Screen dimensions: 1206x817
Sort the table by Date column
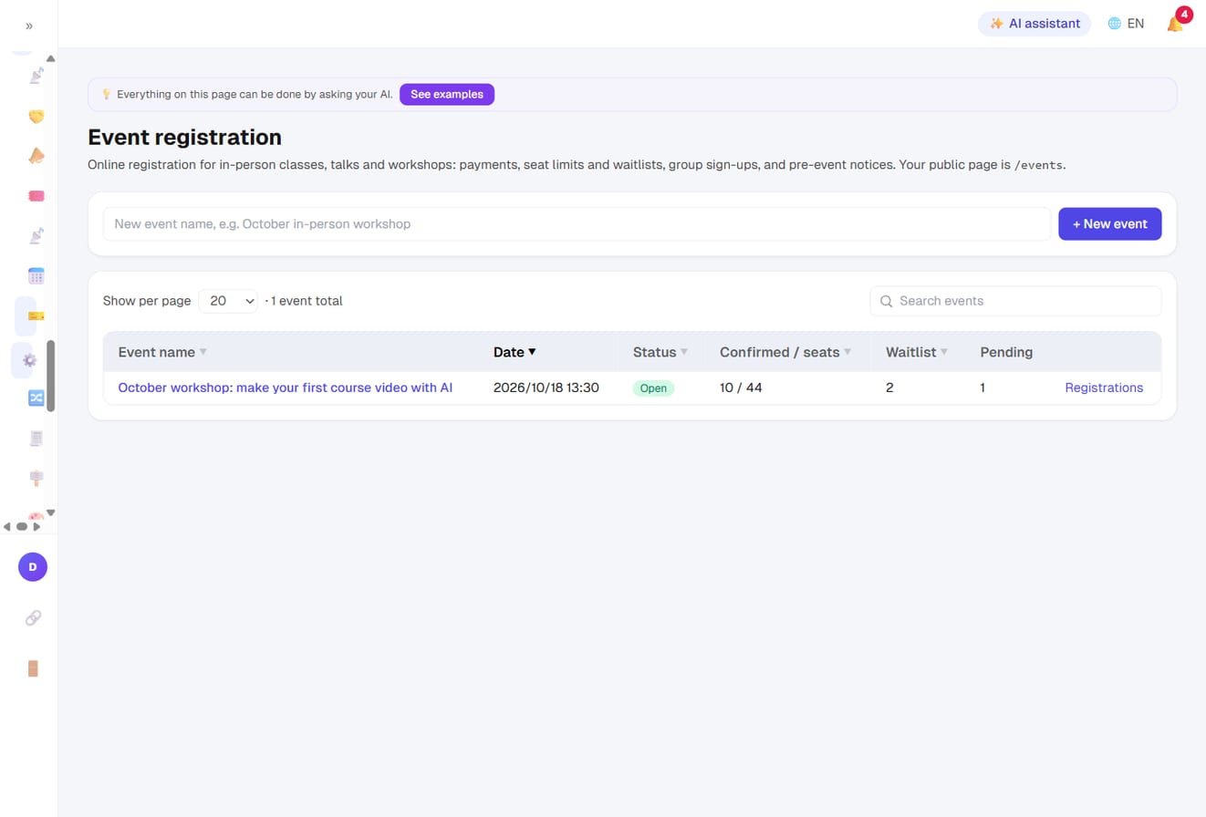[x=515, y=352]
